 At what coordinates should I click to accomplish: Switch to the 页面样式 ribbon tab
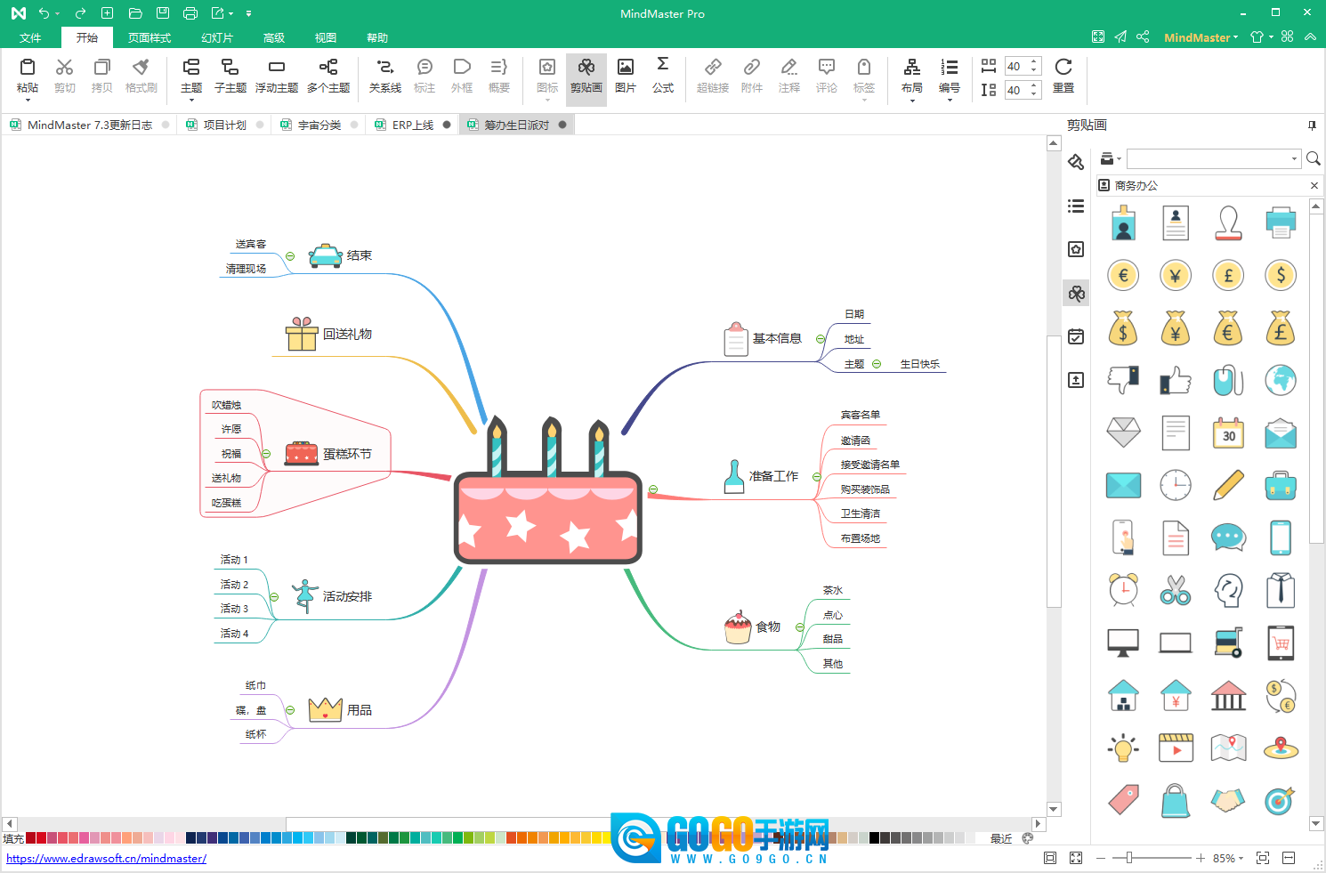click(x=150, y=37)
